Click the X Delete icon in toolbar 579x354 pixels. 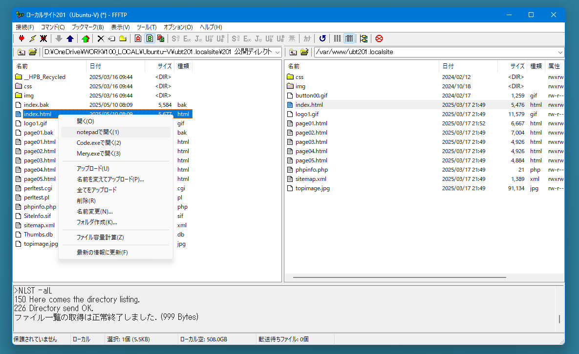click(x=101, y=39)
